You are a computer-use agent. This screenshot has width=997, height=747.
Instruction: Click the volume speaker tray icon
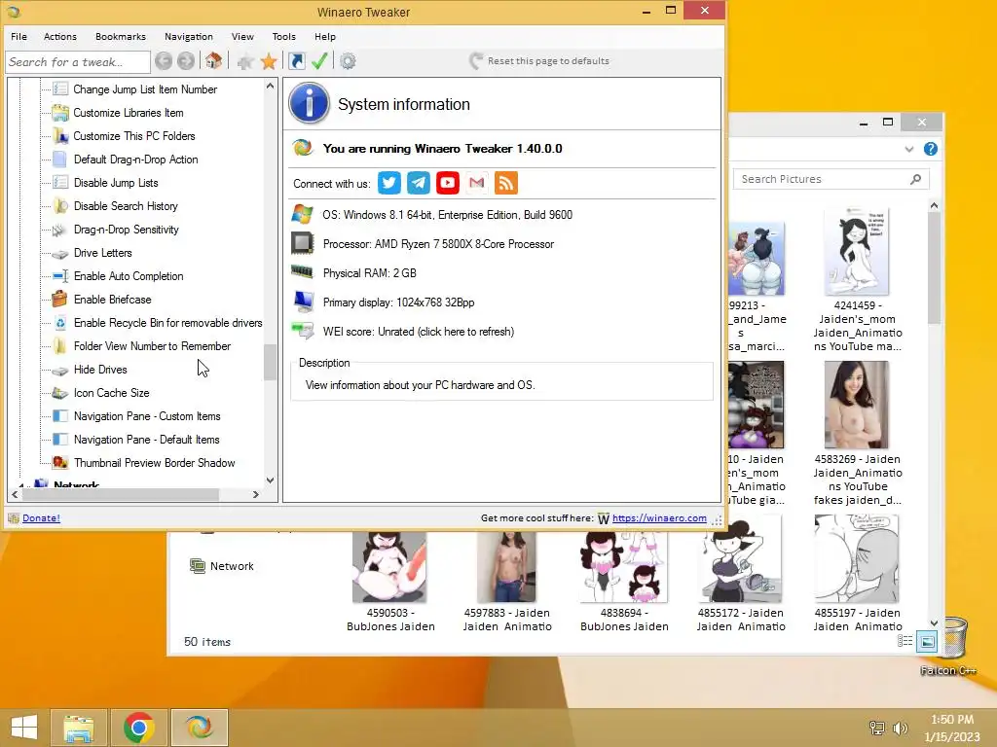[900, 729]
